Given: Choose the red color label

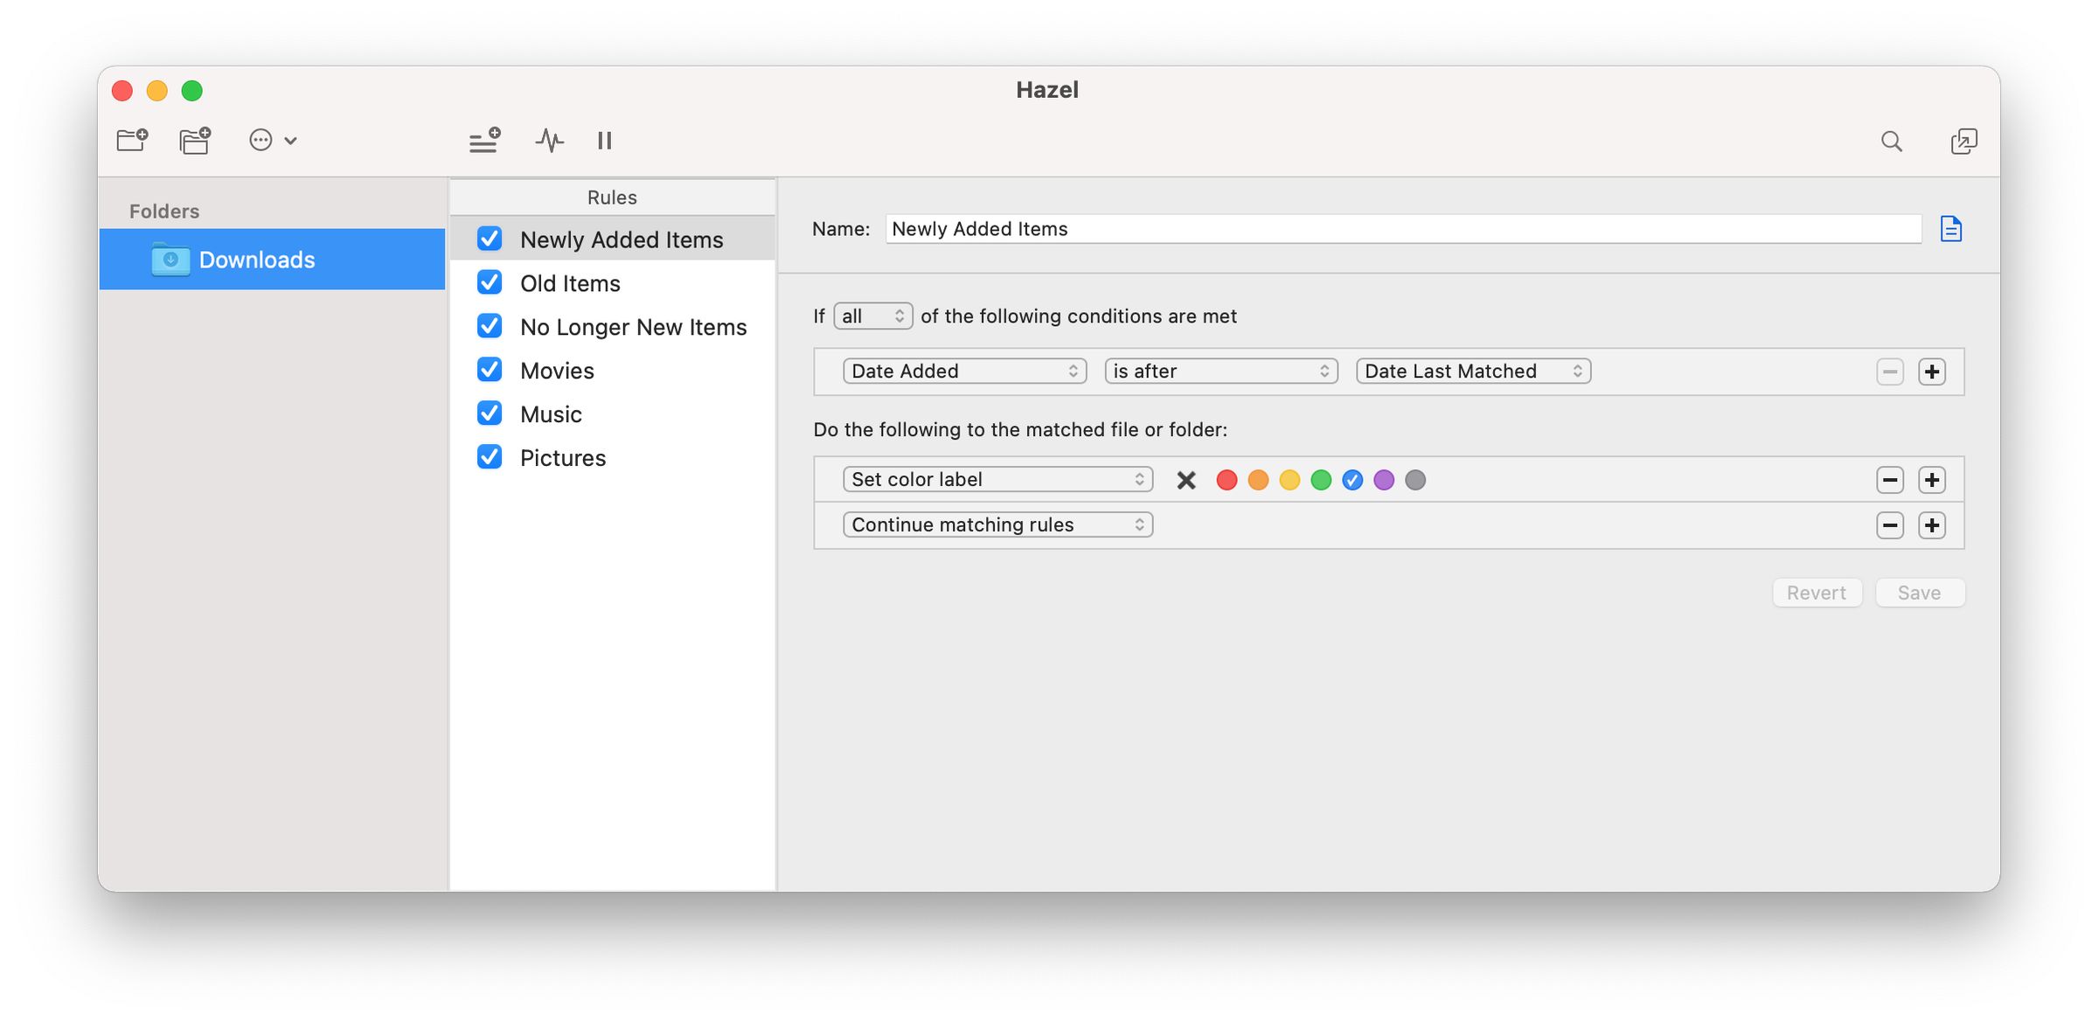Looking at the screenshot, I should tap(1226, 480).
